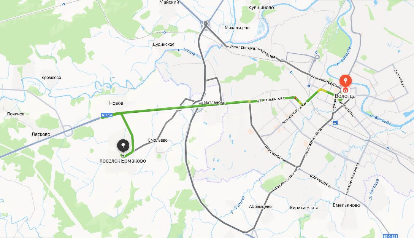Select the Вологда city label
This screenshot has height=238, width=414.
click(345, 96)
